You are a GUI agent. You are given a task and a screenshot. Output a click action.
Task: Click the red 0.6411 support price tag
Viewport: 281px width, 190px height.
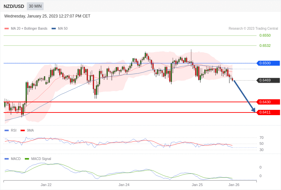(268, 112)
